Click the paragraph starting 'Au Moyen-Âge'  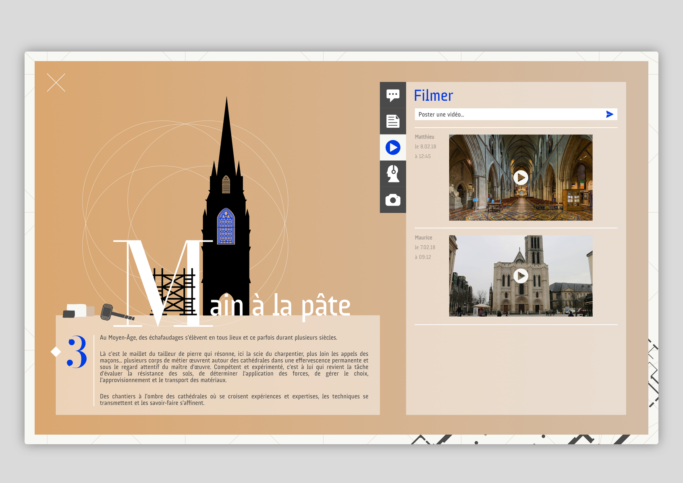pos(218,338)
